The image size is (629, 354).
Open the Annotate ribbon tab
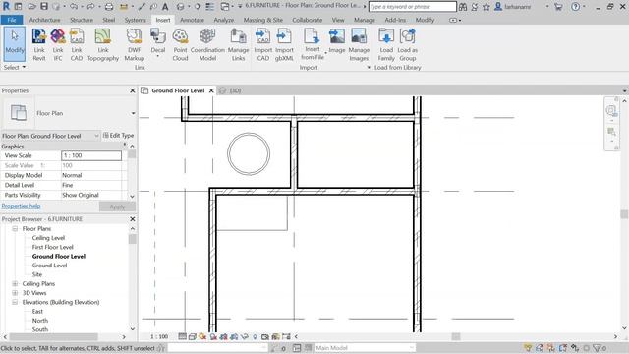click(x=192, y=20)
